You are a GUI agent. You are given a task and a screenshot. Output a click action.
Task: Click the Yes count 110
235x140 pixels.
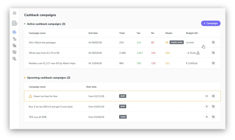pyautogui.click(x=139, y=43)
